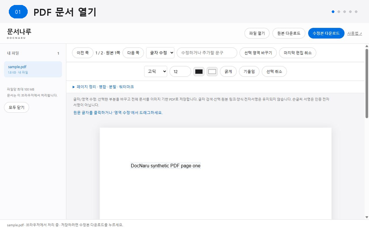Image resolution: width=369 pixels, height=230 pixels.
Task: Toggle 굵게 bold formatting
Action: [228, 72]
